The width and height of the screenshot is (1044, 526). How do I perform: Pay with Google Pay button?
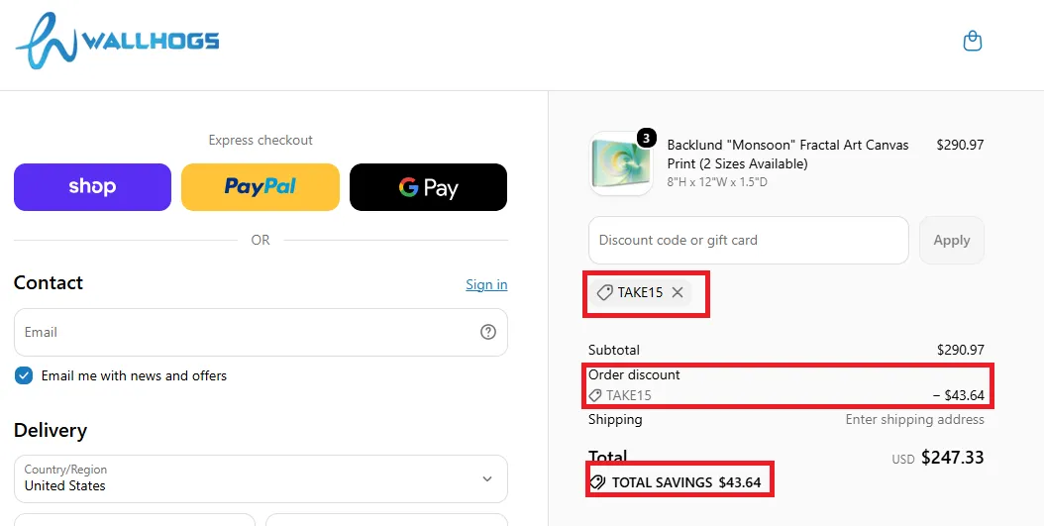tap(428, 187)
